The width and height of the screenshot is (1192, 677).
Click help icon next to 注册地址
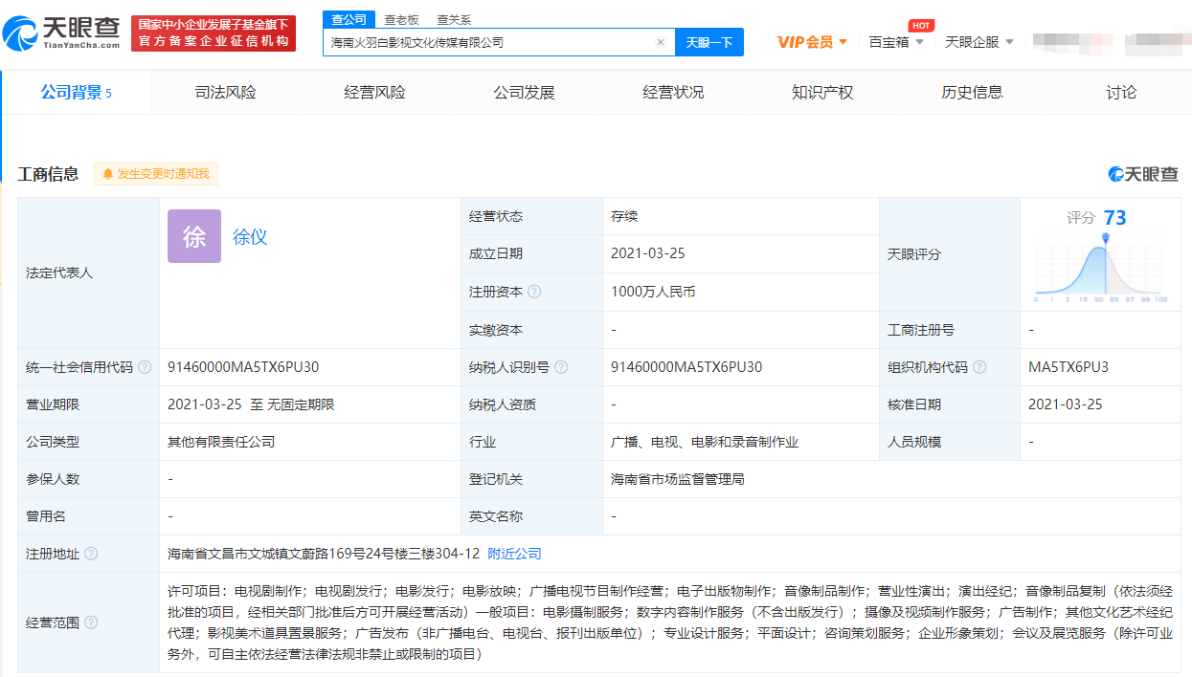91,554
